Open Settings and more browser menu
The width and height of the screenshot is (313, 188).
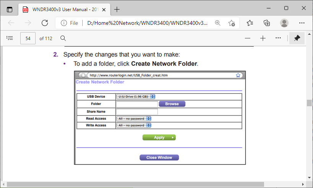[302, 23]
